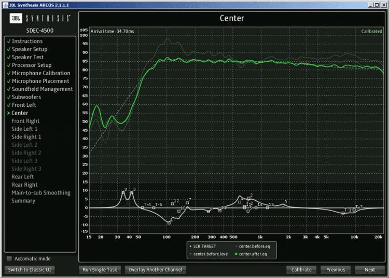Click the Next button
This screenshot has width=389, height=278.
(369, 270)
